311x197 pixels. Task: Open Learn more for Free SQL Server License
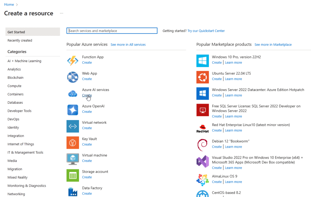pos(234,116)
